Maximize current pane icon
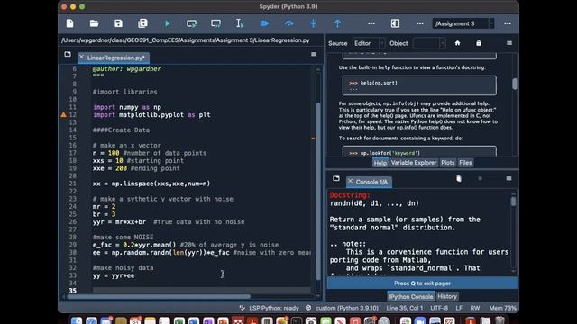The image size is (577, 324). 395,23
